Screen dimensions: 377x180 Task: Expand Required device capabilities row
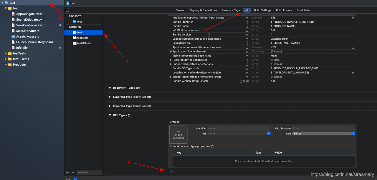171,60
